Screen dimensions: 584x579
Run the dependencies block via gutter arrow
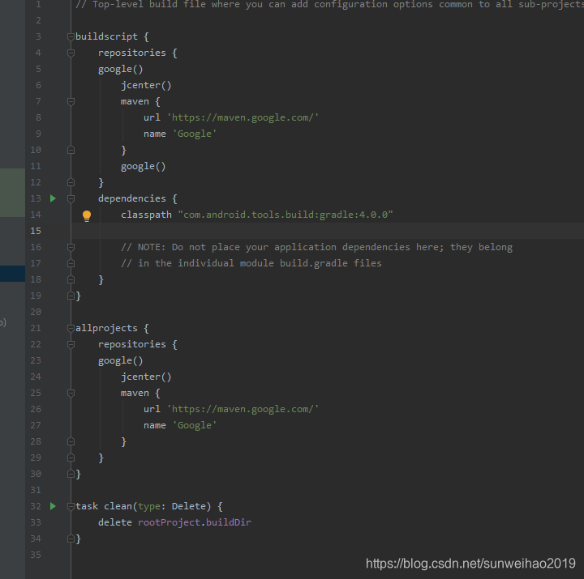[53, 198]
